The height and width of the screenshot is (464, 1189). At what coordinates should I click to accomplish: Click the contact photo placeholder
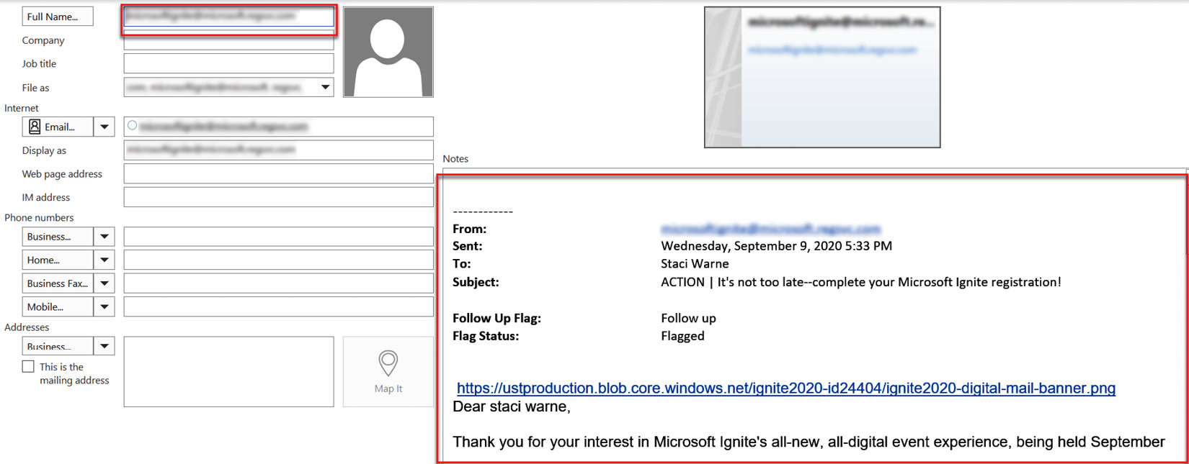click(x=388, y=52)
